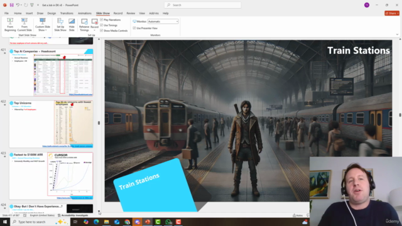Start Rehearse Timings
Screen dimensions: 402x226
pos(84,25)
